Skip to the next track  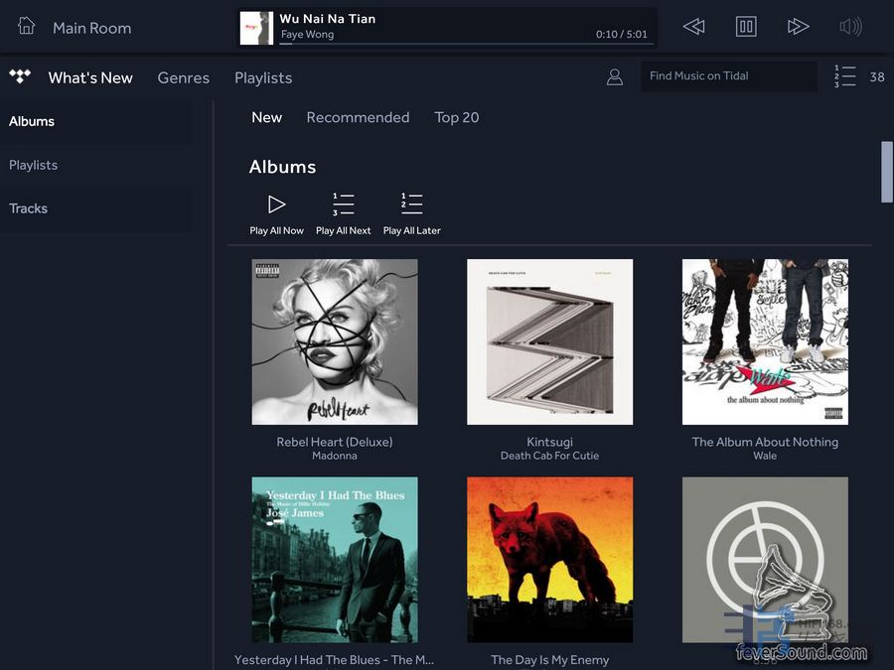pyautogui.click(x=798, y=27)
